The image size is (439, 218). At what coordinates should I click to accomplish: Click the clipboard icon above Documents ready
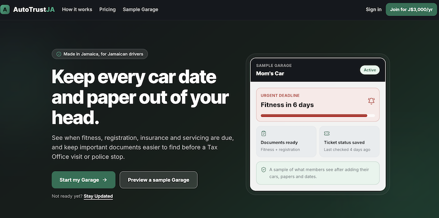(263, 134)
